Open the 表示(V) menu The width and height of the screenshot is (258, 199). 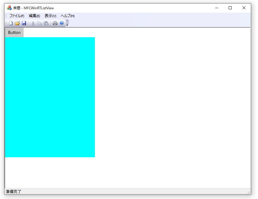50,16
